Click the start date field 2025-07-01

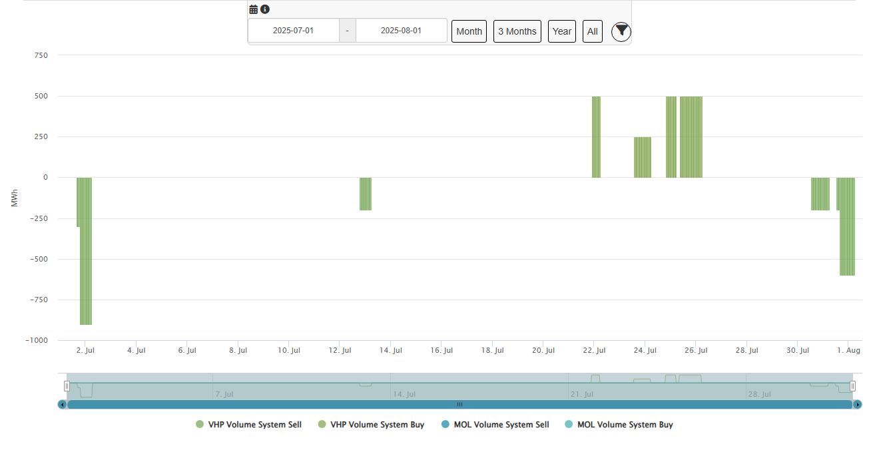(x=293, y=31)
